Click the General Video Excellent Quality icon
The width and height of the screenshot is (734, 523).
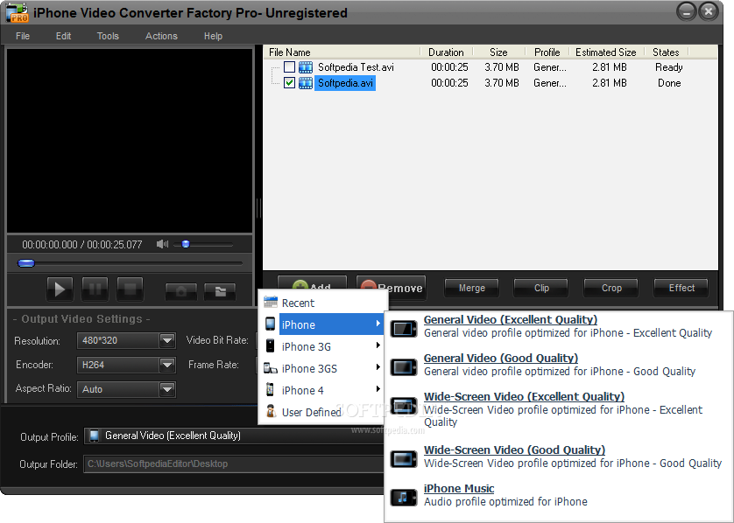point(404,329)
